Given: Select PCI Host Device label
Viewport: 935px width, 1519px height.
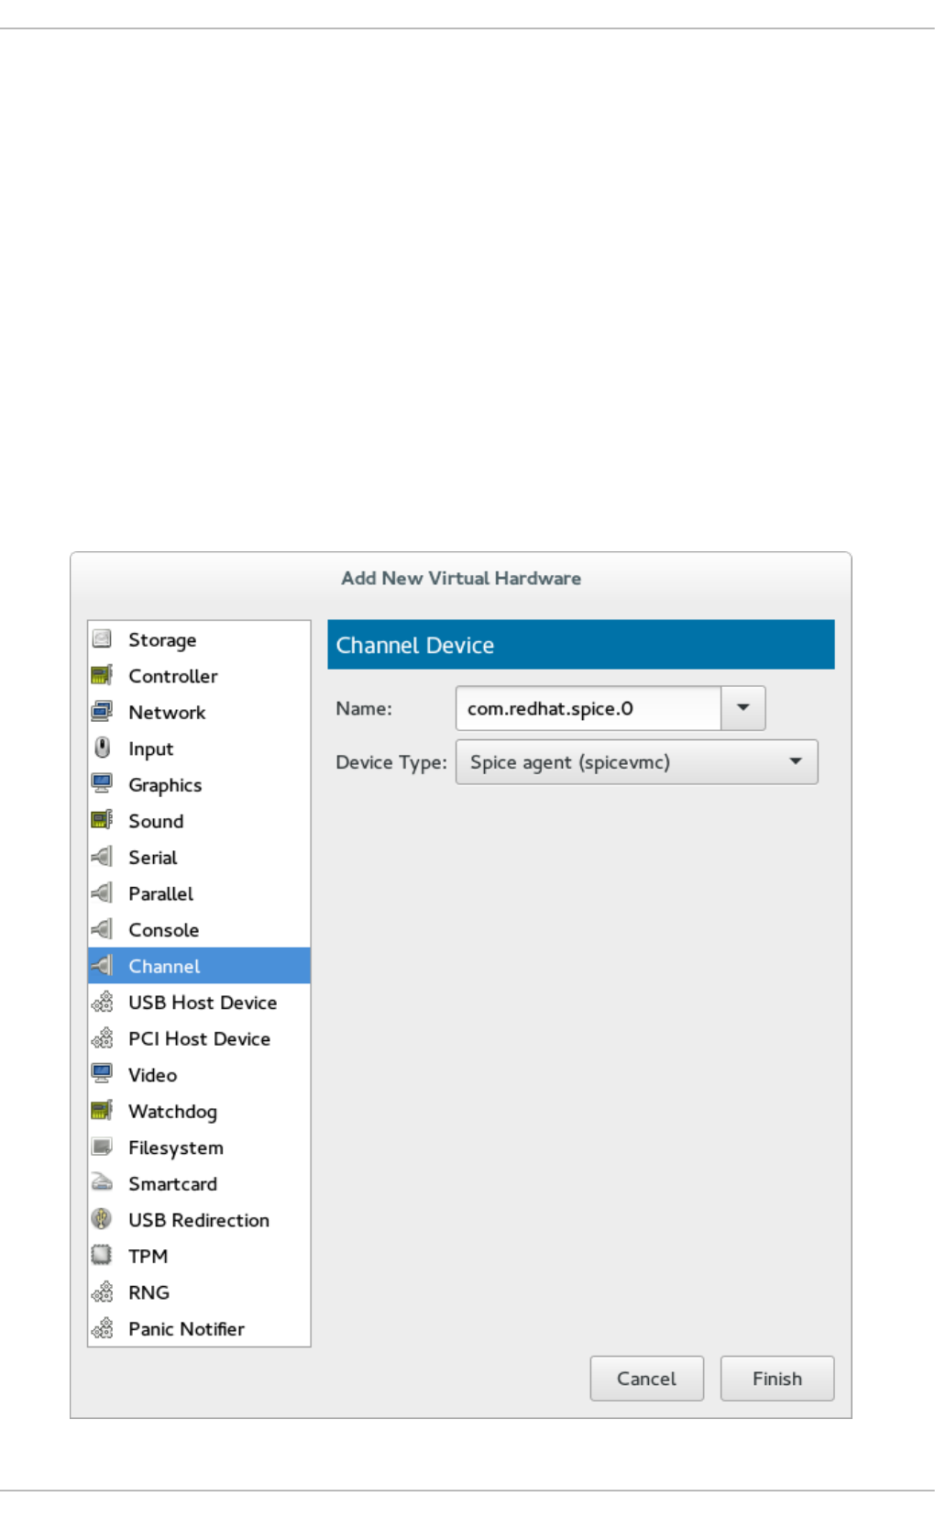Looking at the screenshot, I should point(199,1038).
